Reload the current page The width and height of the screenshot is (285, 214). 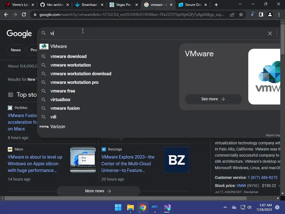[24, 14]
